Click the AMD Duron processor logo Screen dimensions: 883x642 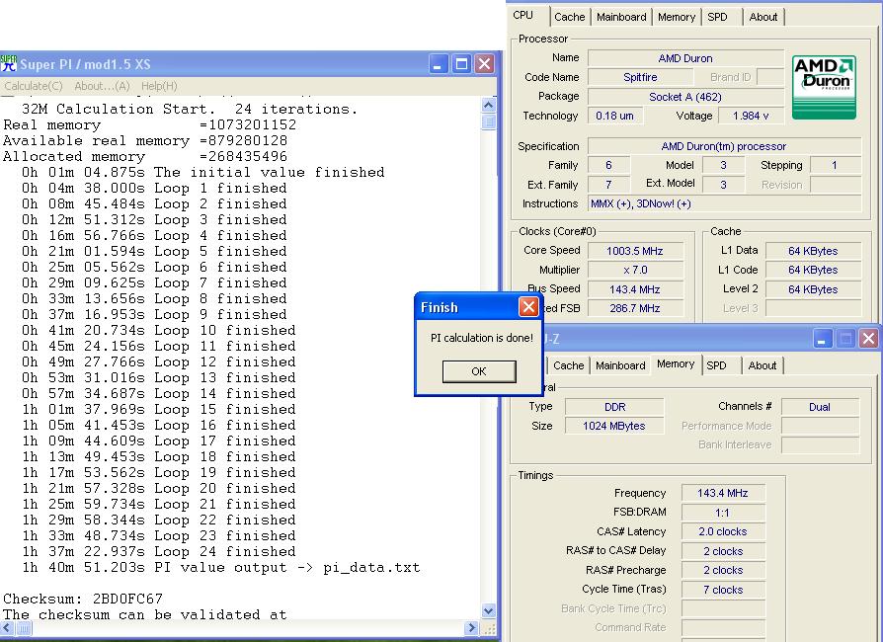(x=824, y=87)
